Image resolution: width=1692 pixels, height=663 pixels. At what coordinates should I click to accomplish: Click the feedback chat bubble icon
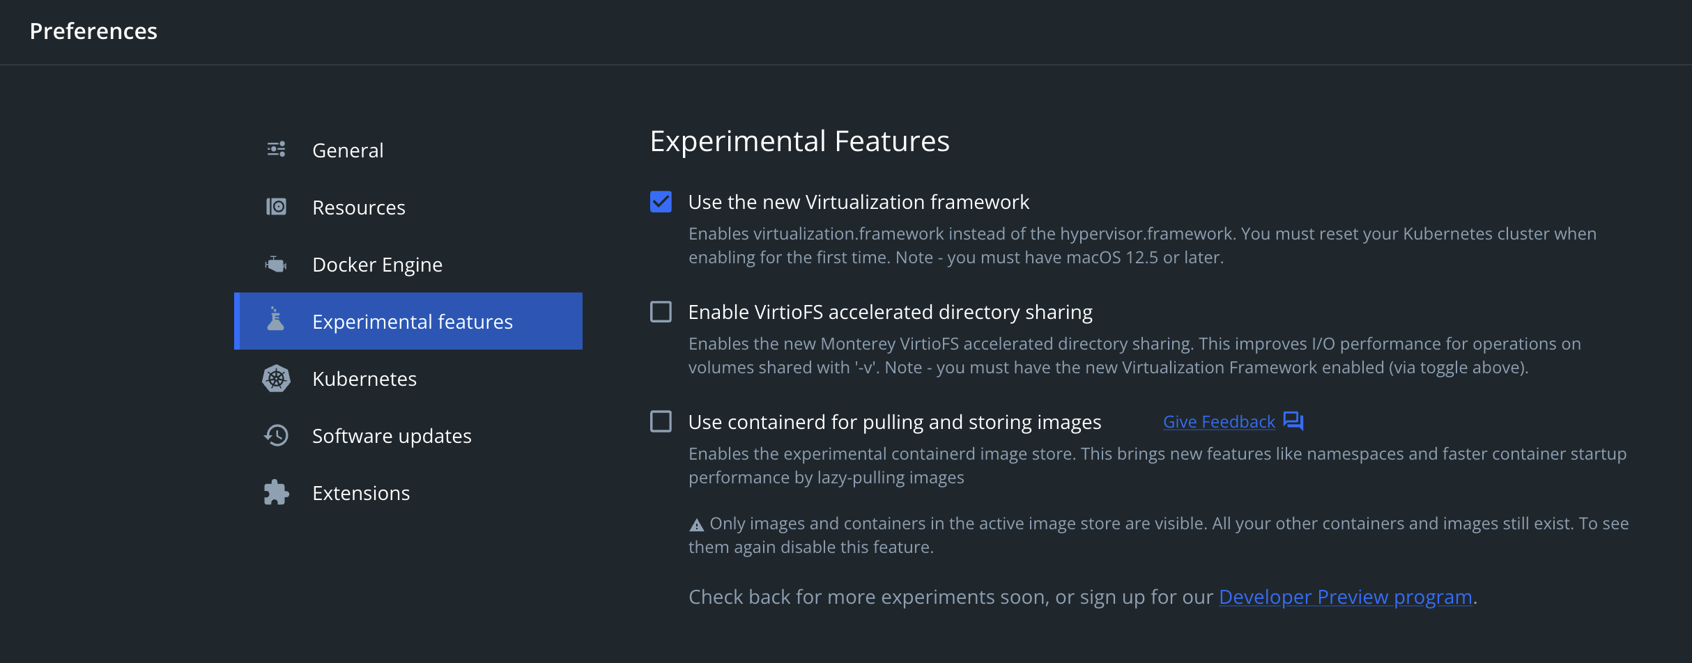pos(1293,421)
